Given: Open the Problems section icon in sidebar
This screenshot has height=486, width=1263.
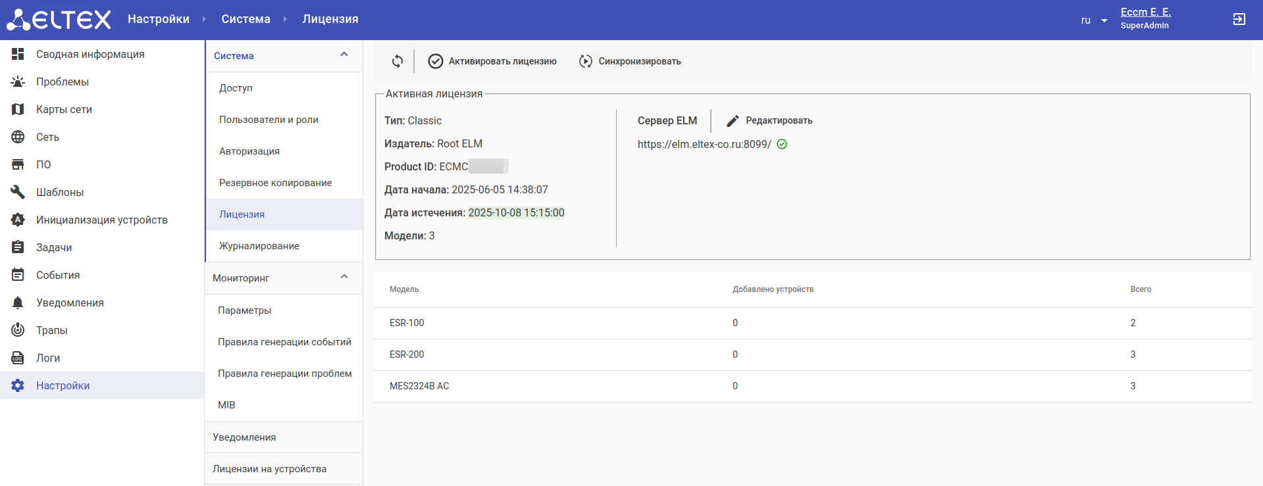Looking at the screenshot, I should point(18,82).
